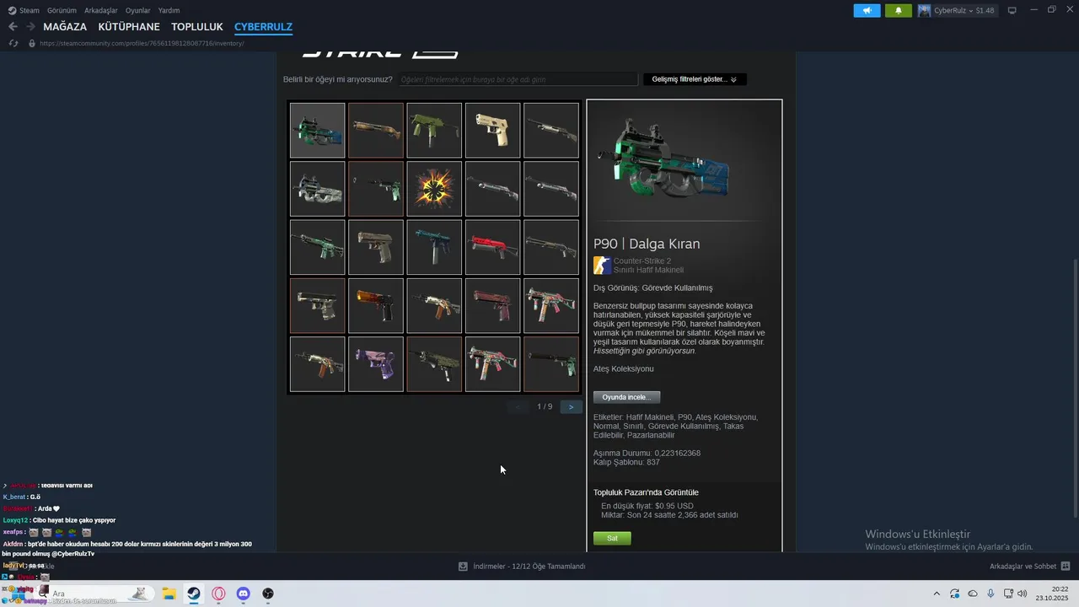Select the purple pistol inventory item
The width and height of the screenshot is (1079, 607).
[x=376, y=364]
